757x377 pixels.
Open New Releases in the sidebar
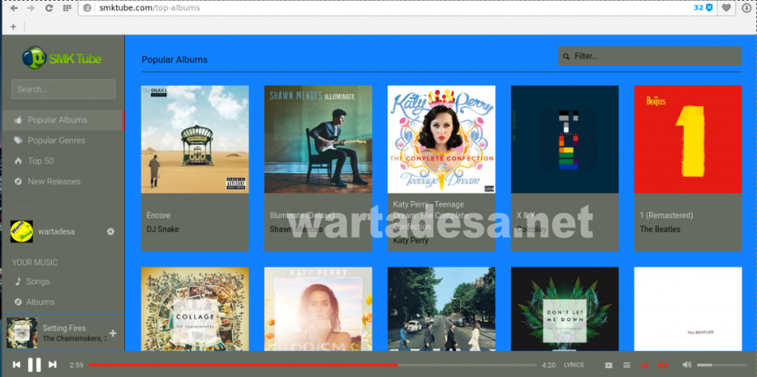point(63,182)
